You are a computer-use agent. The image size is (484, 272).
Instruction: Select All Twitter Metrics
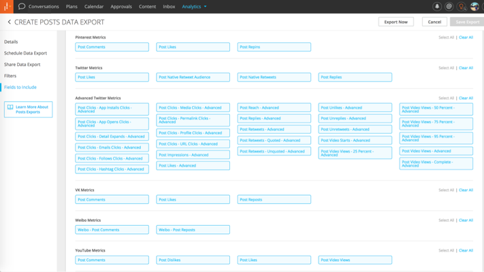(446, 68)
